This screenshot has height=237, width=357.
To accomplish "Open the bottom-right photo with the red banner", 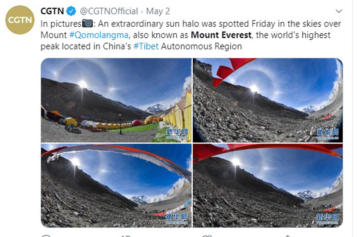I will 268,185.
